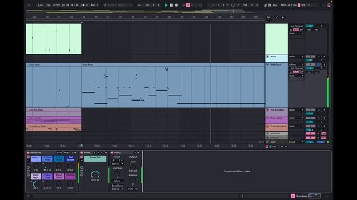Open the Stereo mode dropdown in Utility

(x=118, y=164)
